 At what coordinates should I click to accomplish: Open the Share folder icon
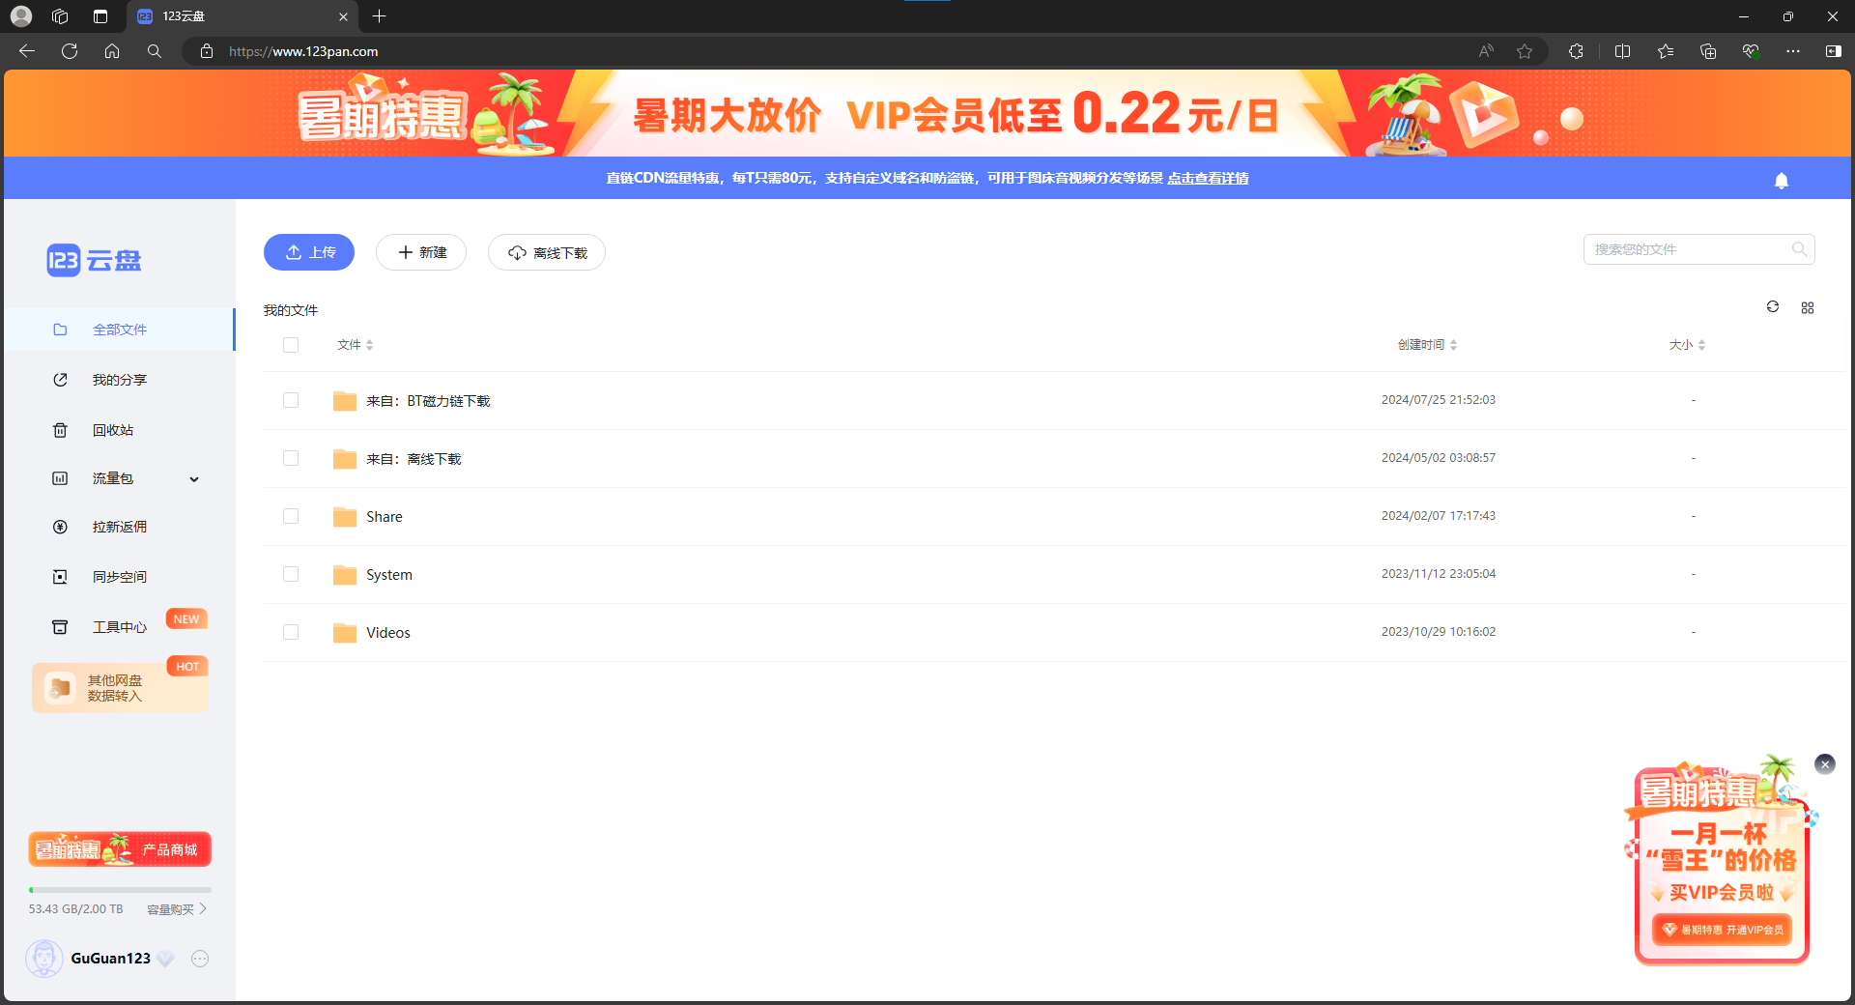(345, 516)
